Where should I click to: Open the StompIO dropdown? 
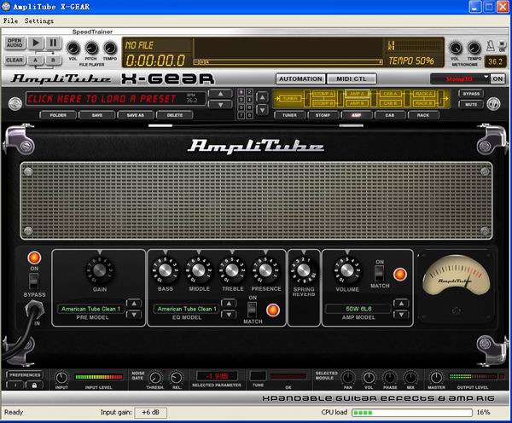tap(461, 78)
